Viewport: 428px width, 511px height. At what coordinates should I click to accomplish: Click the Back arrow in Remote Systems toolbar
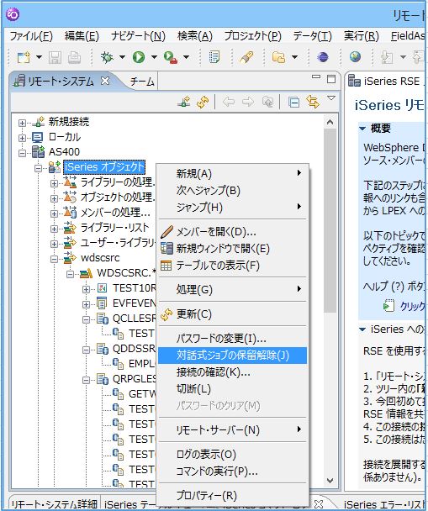click(x=229, y=102)
